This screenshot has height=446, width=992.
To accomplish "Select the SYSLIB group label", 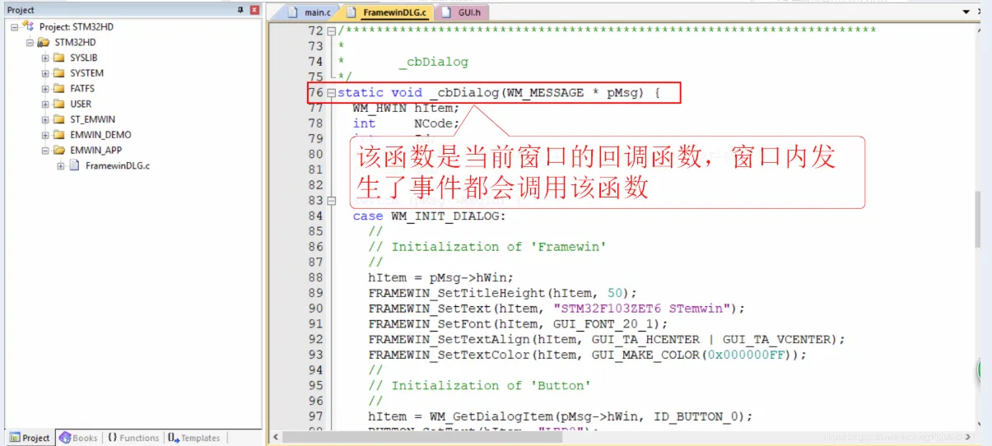I will tap(84, 58).
